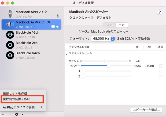This screenshot has width=166, height=117.
Task: Click the balance value 0.5
Action: pyautogui.click(x=138, y=61)
